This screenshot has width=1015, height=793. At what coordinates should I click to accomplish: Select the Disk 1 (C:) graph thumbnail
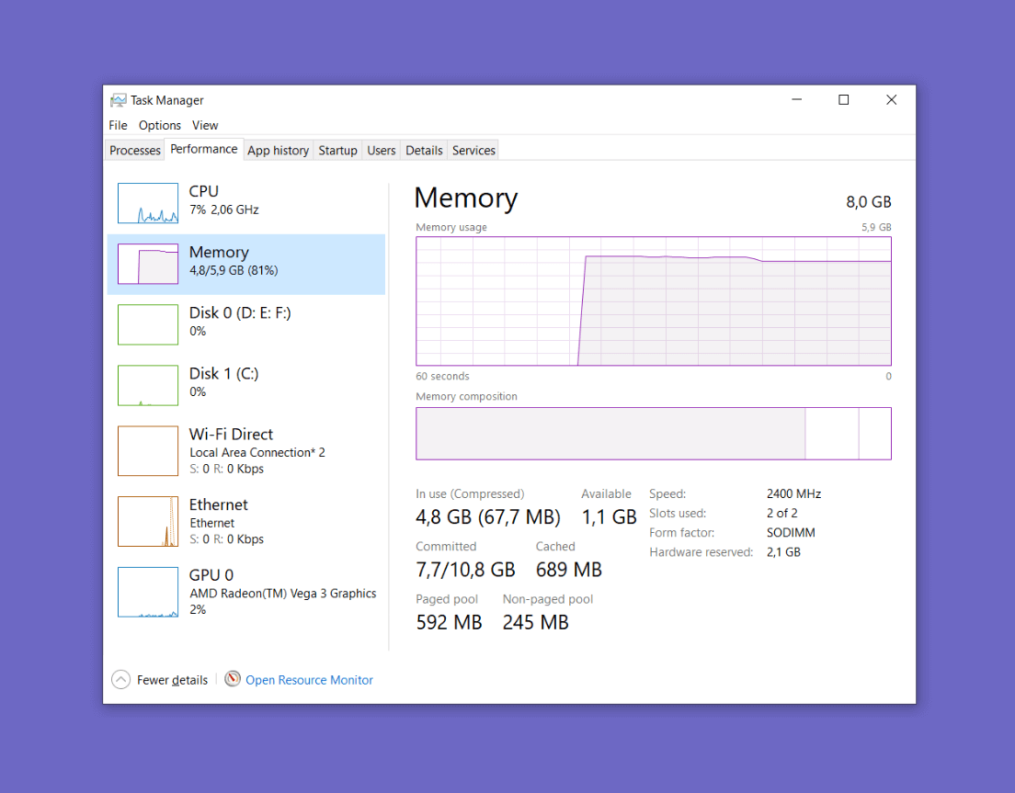coord(148,386)
